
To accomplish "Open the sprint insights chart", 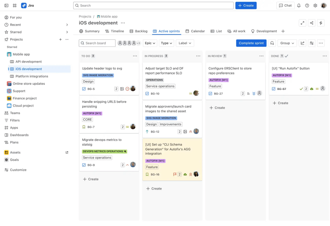I will click(302, 43).
